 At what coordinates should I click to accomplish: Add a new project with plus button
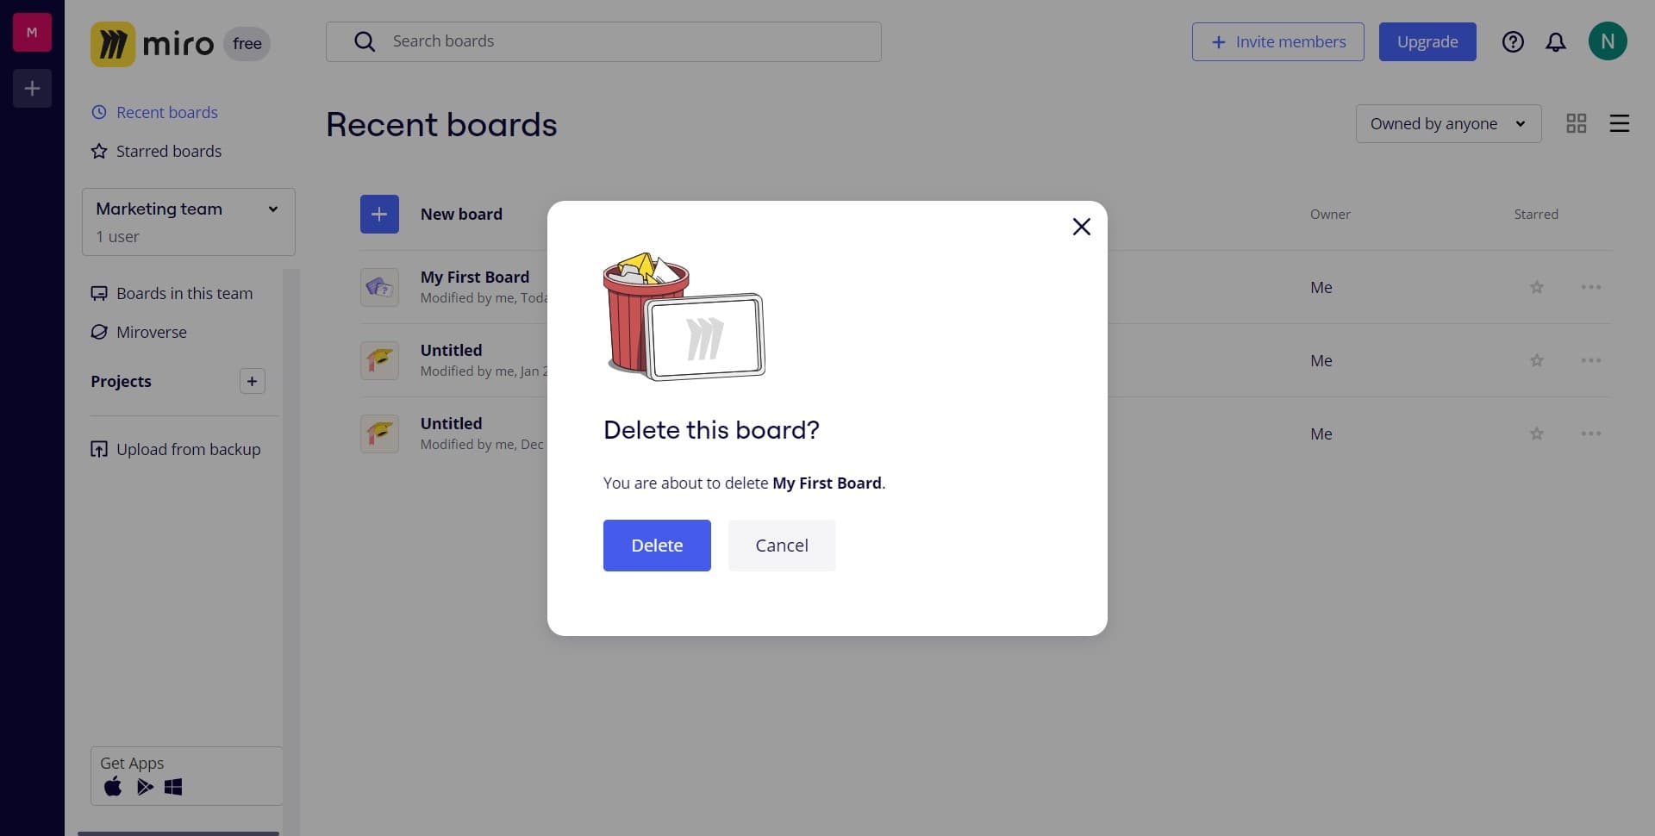click(252, 381)
